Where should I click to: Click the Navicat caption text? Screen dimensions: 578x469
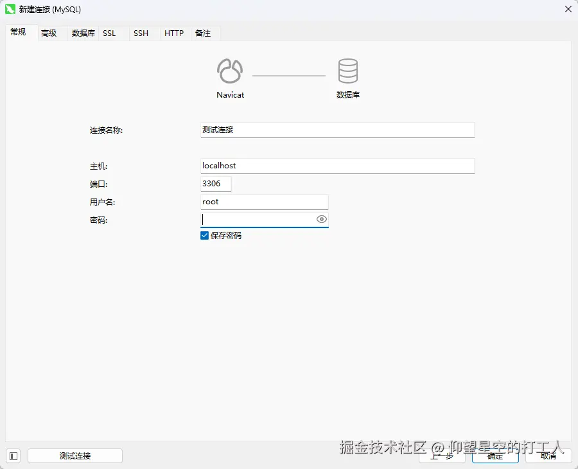231,94
